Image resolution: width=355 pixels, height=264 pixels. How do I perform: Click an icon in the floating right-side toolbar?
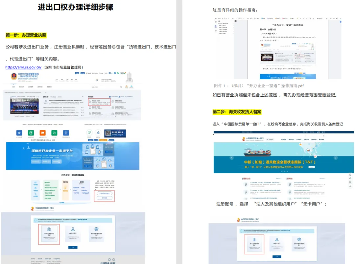click(350, 174)
